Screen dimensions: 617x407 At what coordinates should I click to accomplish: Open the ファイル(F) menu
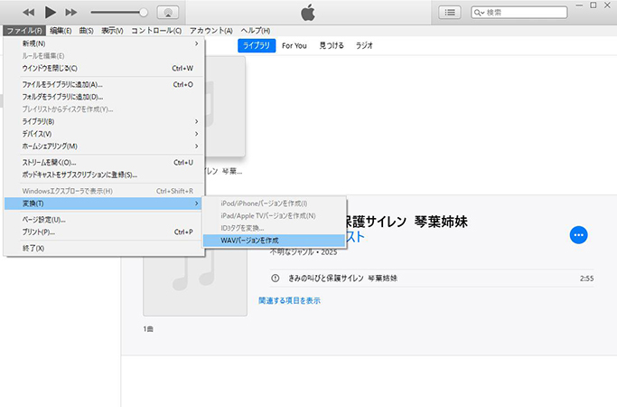click(24, 31)
